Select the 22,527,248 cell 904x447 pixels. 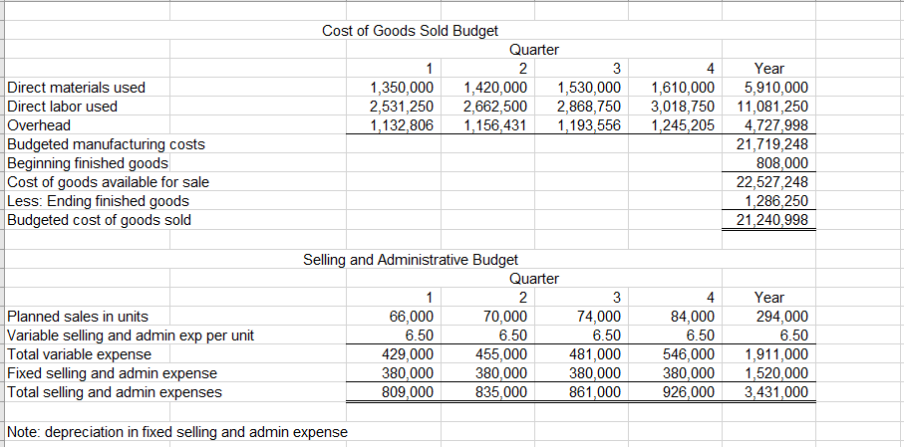[x=772, y=182]
